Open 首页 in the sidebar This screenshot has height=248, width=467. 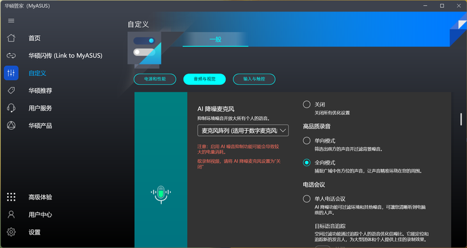coord(35,38)
